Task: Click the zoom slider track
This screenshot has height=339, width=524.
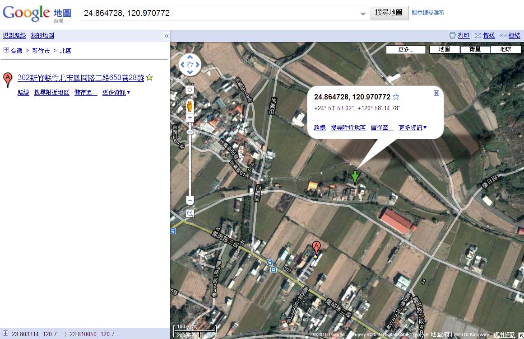Action: click(x=190, y=163)
